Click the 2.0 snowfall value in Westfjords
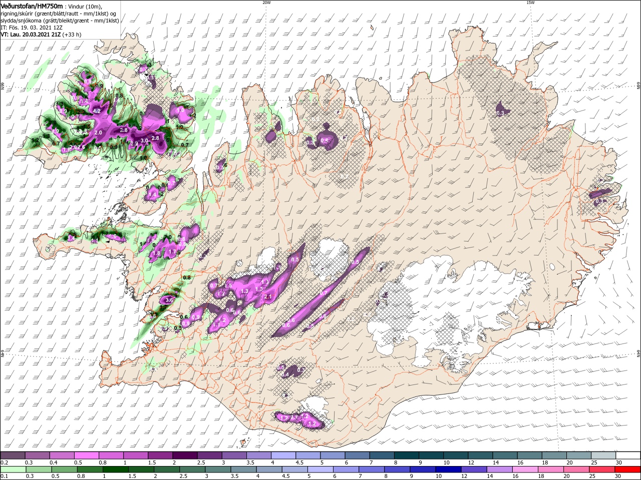The image size is (641, 480). [98, 132]
